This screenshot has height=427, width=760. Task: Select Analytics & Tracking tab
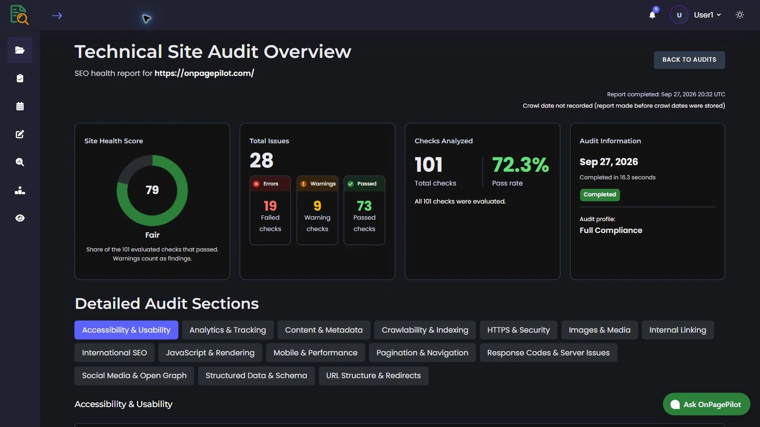pos(227,330)
